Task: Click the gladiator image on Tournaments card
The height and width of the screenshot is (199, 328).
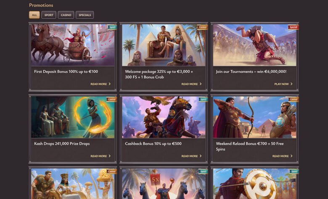Action: [254, 45]
